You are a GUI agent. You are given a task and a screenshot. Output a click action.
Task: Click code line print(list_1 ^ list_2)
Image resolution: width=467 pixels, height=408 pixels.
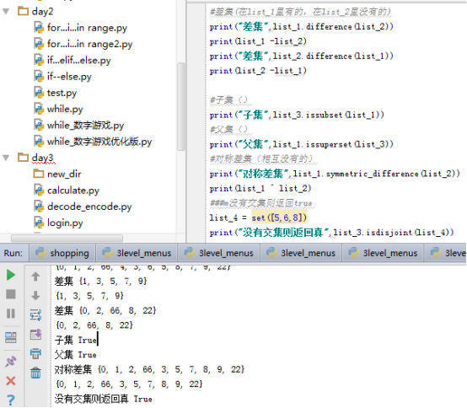click(x=260, y=188)
